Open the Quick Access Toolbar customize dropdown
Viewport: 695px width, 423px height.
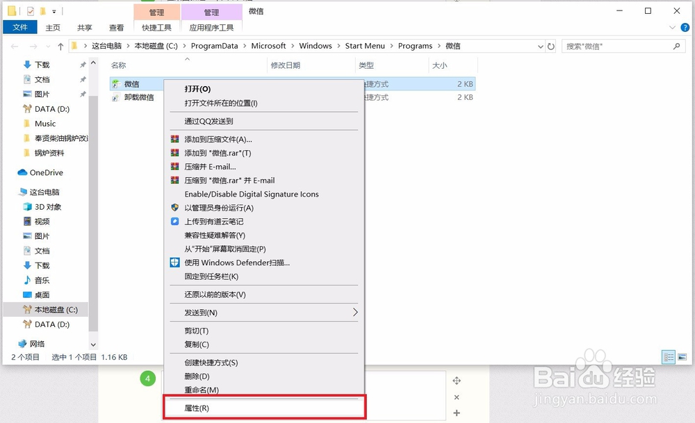click(x=54, y=11)
